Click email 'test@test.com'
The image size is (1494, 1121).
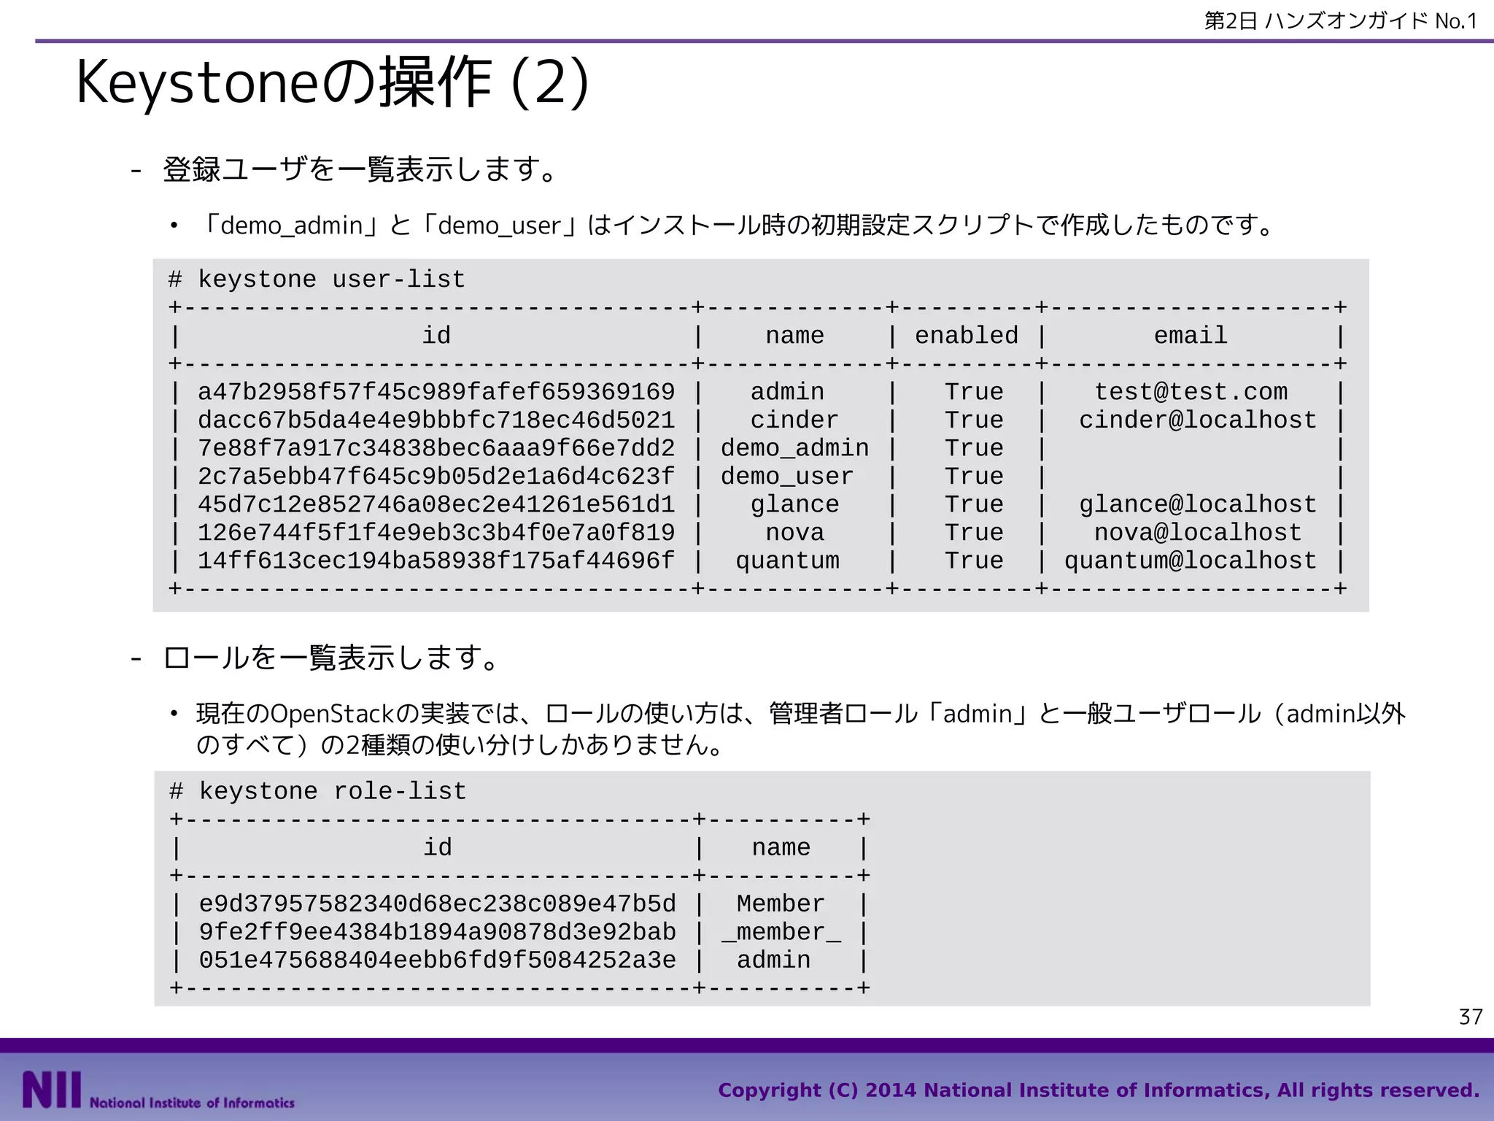click(x=1191, y=392)
